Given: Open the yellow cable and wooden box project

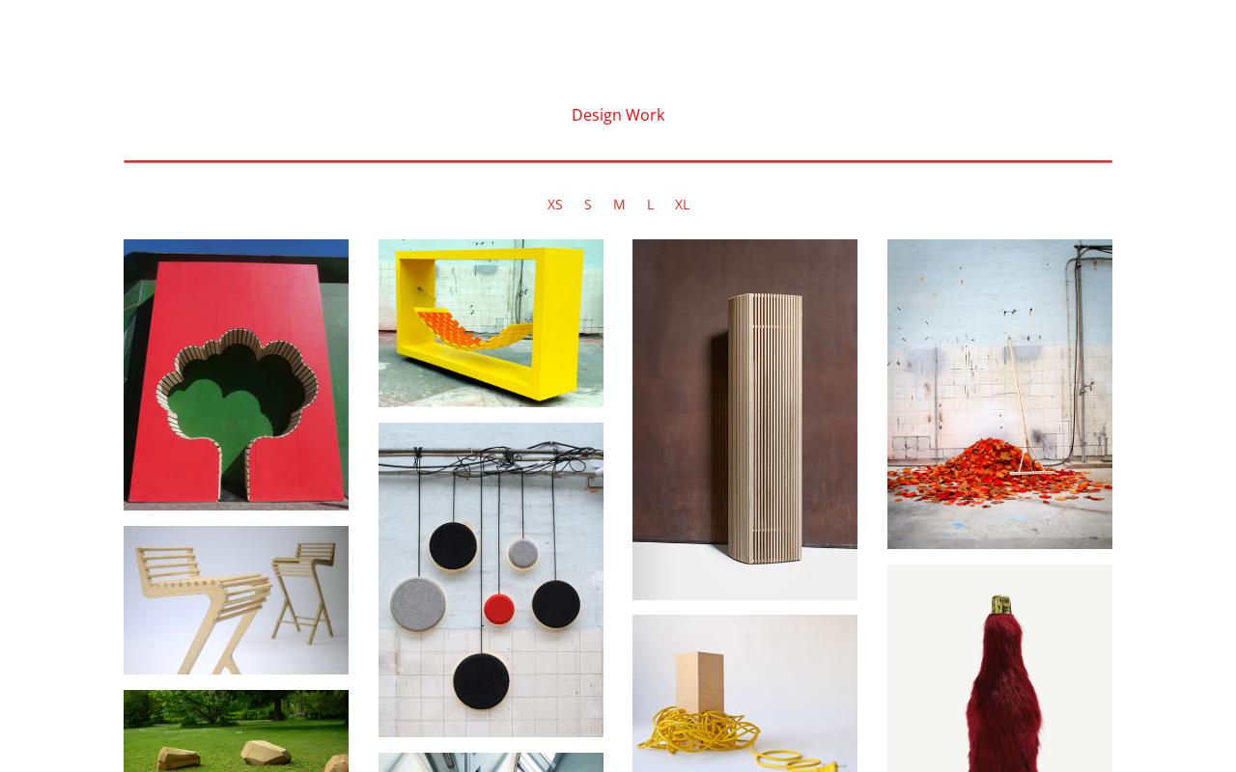Looking at the screenshot, I should (744, 693).
